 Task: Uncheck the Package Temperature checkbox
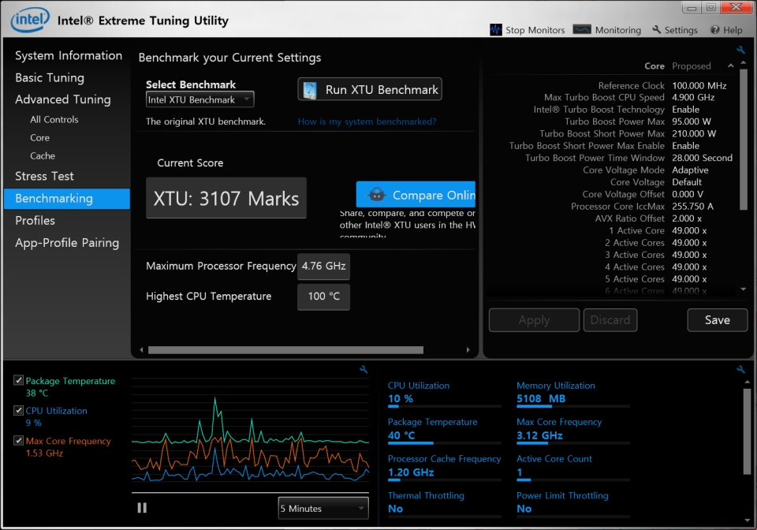(x=18, y=381)
